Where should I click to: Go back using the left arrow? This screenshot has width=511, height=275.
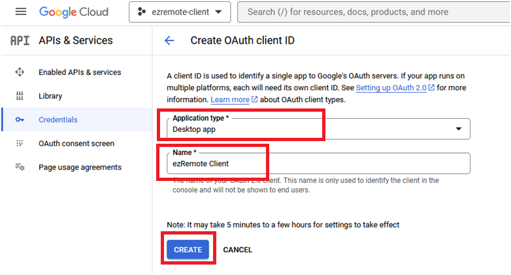169,40
